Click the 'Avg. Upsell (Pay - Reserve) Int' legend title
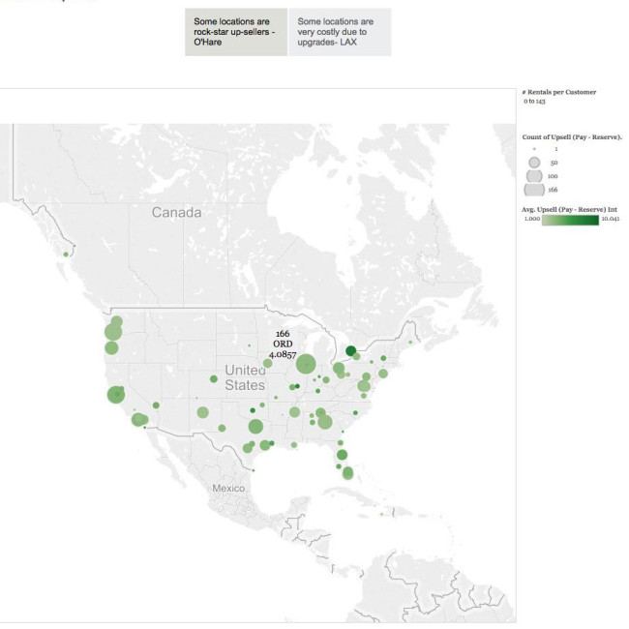The height and width of the screenshot is (629, 629). click(x=569, y=209)
